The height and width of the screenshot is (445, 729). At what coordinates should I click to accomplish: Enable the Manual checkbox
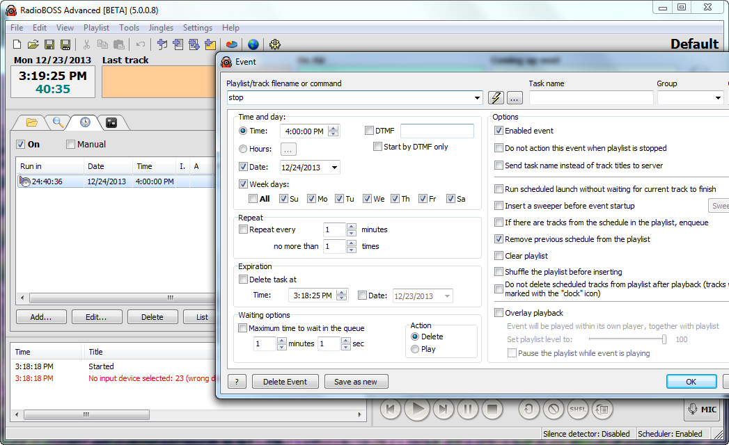pyautogui.click(x=70, y=145)
